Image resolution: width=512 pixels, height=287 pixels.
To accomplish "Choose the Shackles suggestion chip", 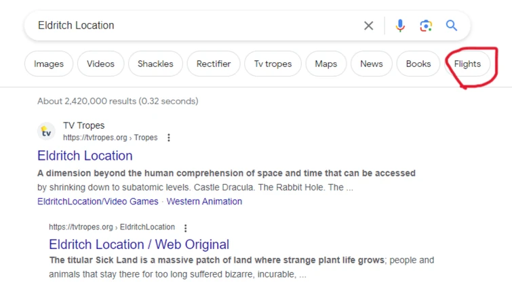I will (155, 64).
